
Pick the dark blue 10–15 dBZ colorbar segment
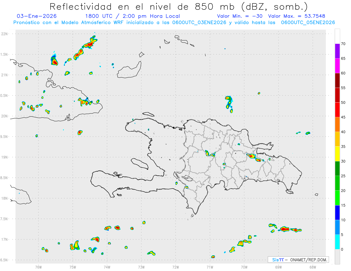337,213
